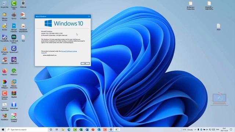Open the VLC media player shortcut
This screenshot has height=132, width=235.
[4, 50]
